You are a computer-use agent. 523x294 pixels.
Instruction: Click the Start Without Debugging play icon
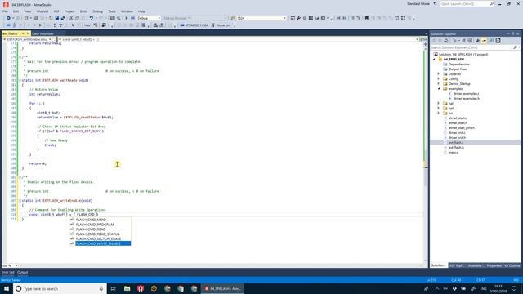(127, 18)
